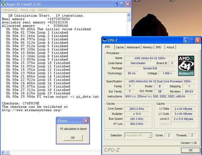Click the Bus Speed value 285.3 MHz
Screen dimensions: 202x155
137,119
